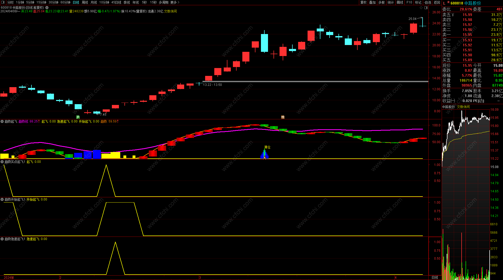503x280 pixels.
Task: Click the 返回 back button
Action: [437, 2]
